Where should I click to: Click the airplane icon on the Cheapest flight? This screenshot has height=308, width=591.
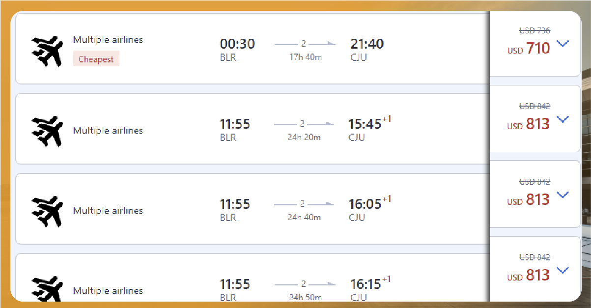pyautogui.click(x=47, y=51)
